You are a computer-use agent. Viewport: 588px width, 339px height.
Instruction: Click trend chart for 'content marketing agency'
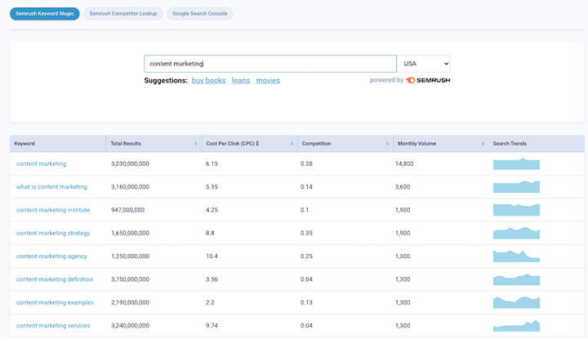pos(516,256)
